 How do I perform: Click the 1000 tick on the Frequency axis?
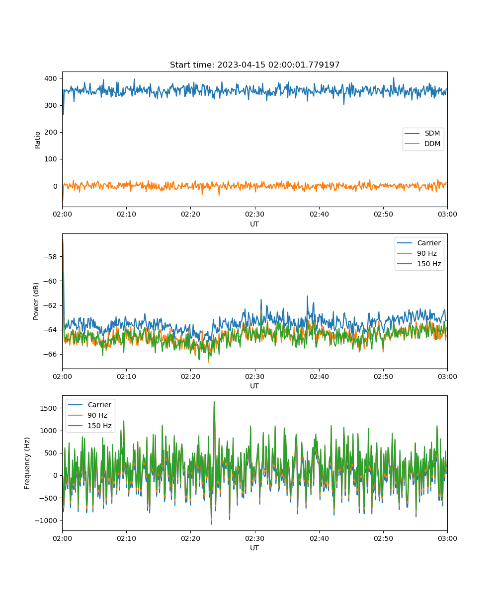(50, 431)
